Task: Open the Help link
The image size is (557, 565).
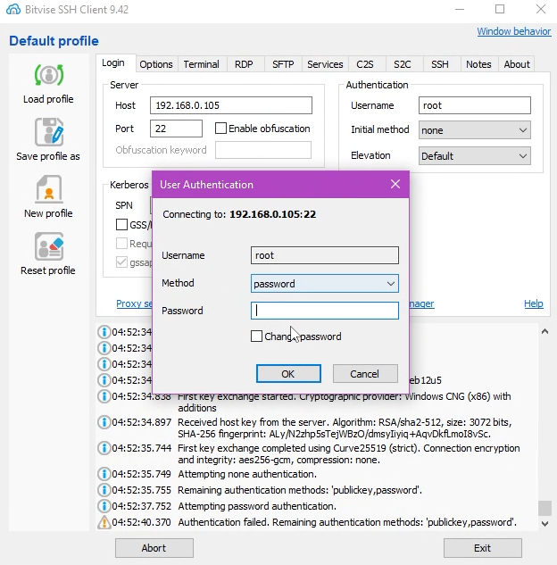Action: (x=534, y=303)
